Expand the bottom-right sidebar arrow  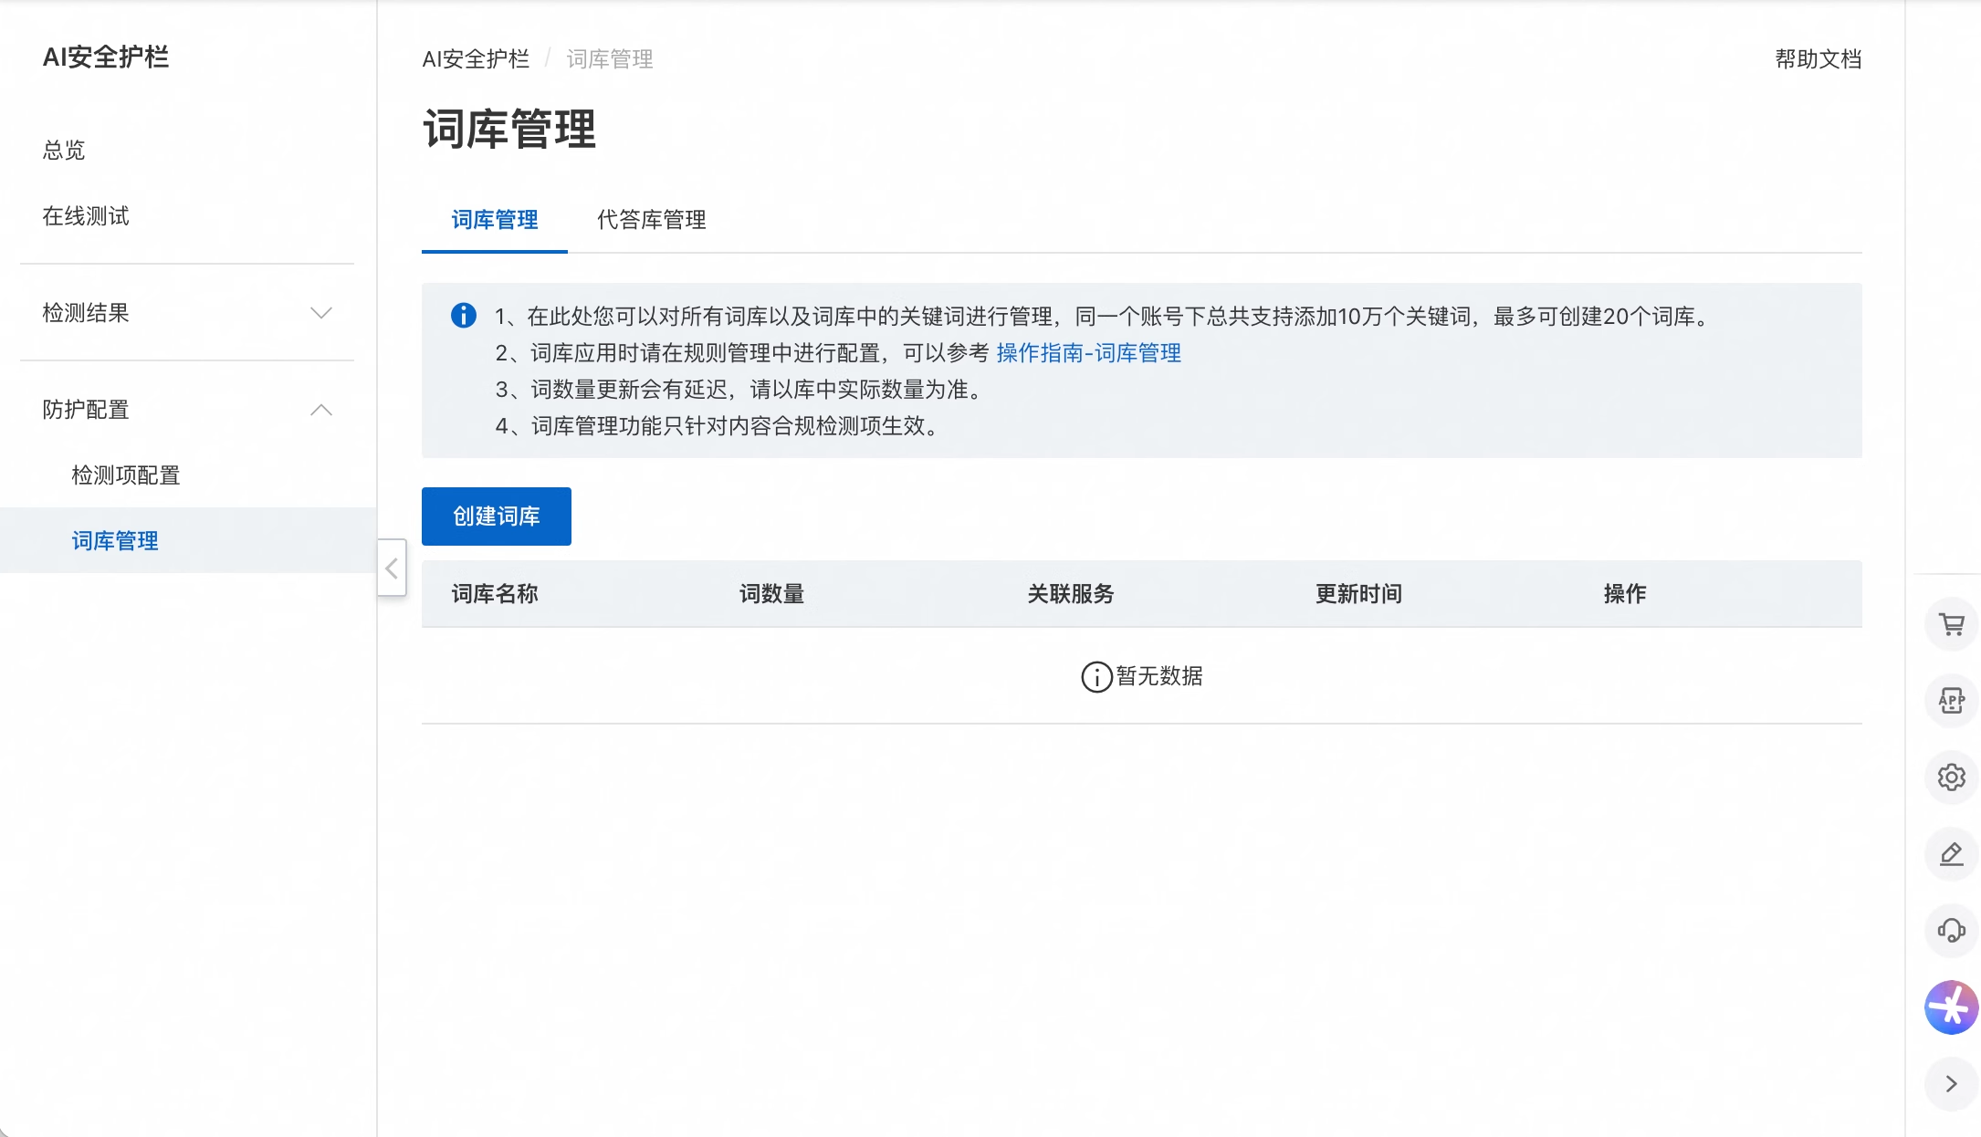[x=1952, y=1084]
